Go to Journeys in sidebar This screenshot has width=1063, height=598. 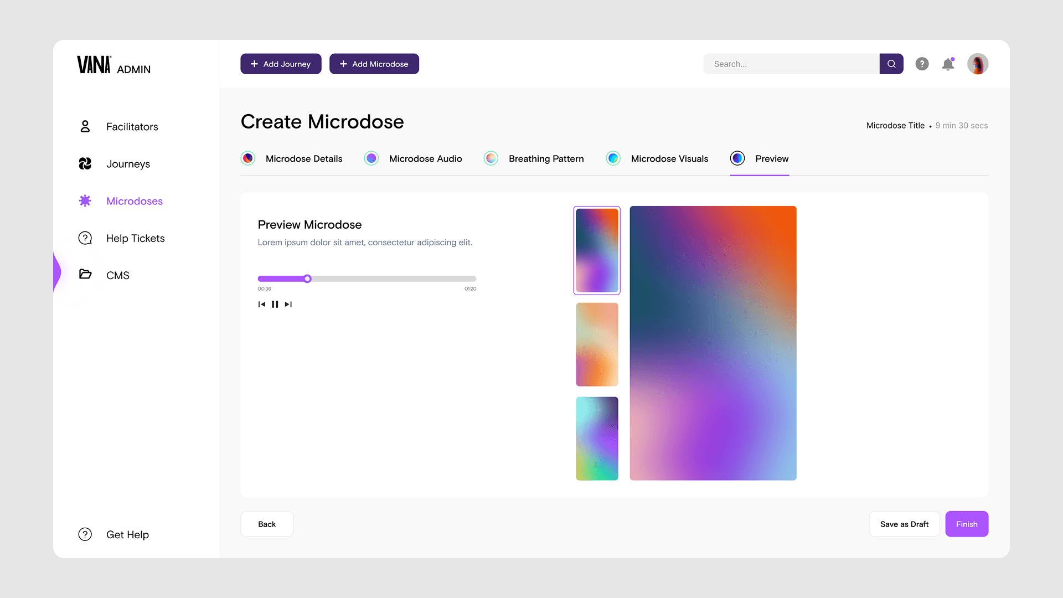[x=128, y=164]
